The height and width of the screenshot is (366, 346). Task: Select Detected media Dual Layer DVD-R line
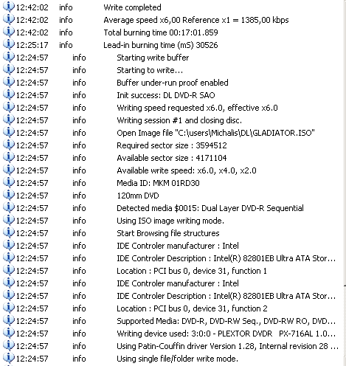point(172,208)
